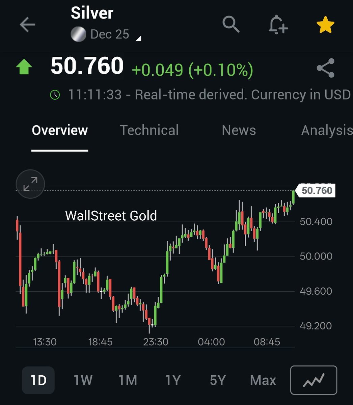
Task: Select the 5Y period button
Action: tap(217, 380)
